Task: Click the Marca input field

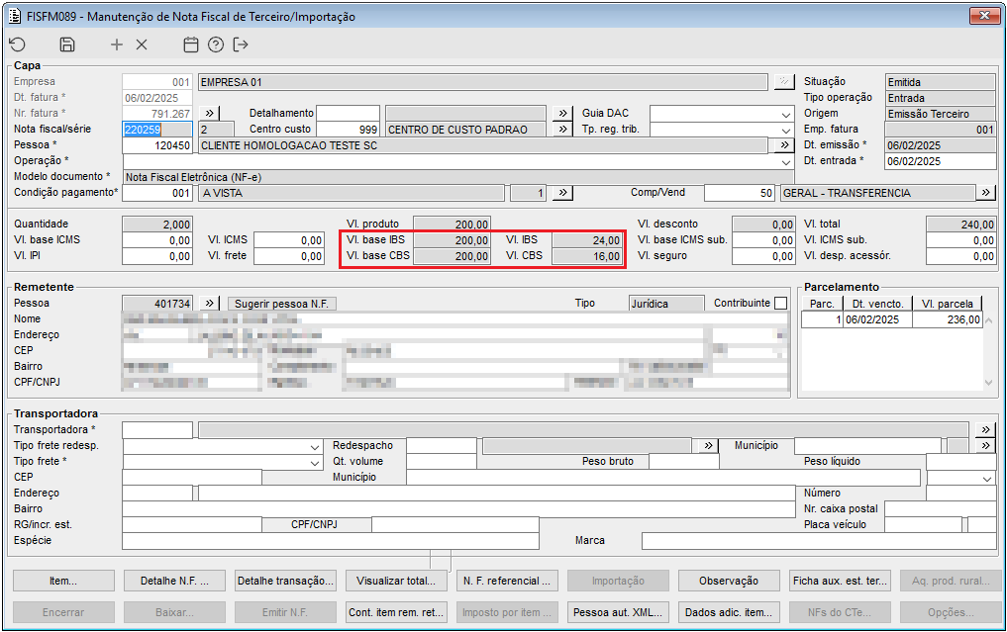Action: 819,541
